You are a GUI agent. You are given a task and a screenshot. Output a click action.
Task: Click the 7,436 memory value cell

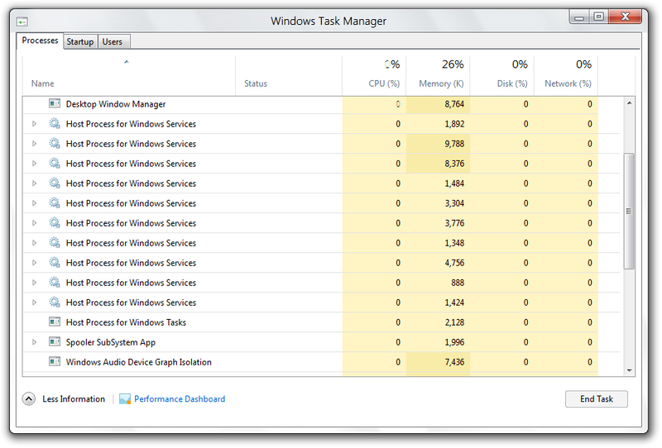438,361
